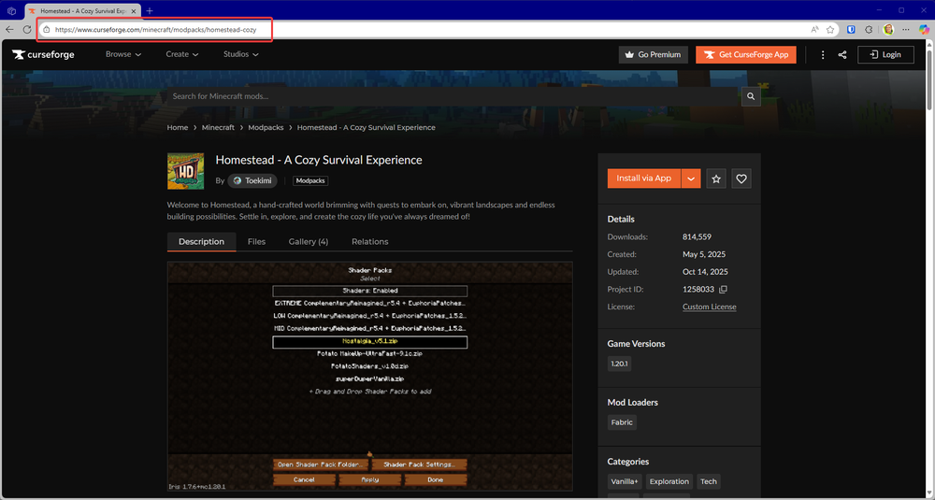This screenshot has height=500, width=935.
Task: Click the browser refresh button
Action: tap(27, 30)
